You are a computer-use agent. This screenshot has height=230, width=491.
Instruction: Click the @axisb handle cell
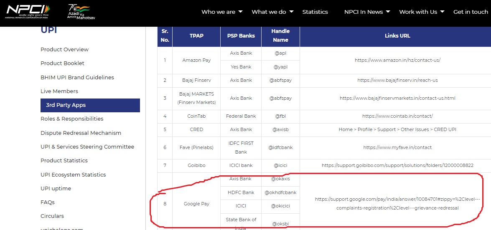point(280,129)
